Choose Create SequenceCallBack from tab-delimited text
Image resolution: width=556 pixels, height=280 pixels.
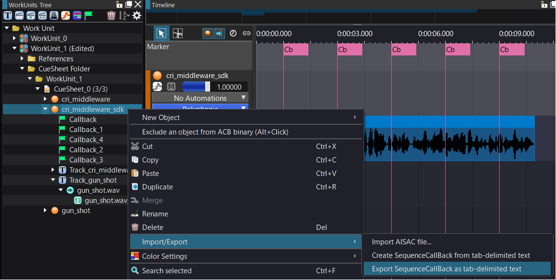[x=457, y=255]
